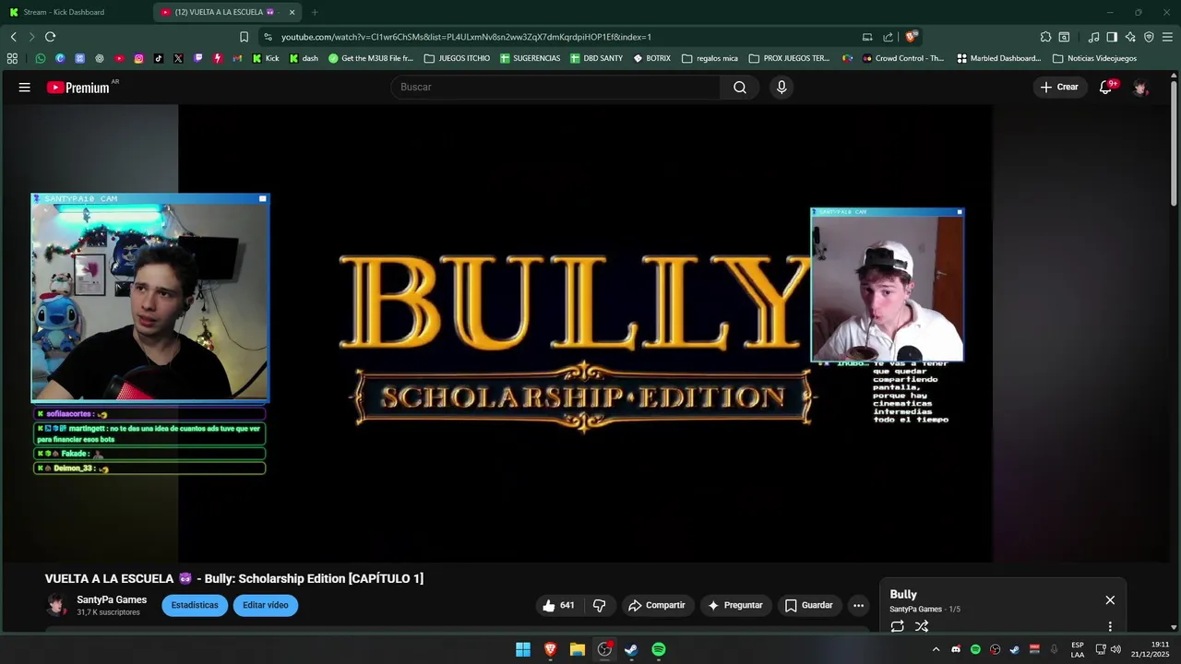Go back in browser history

tap(13, 37)
